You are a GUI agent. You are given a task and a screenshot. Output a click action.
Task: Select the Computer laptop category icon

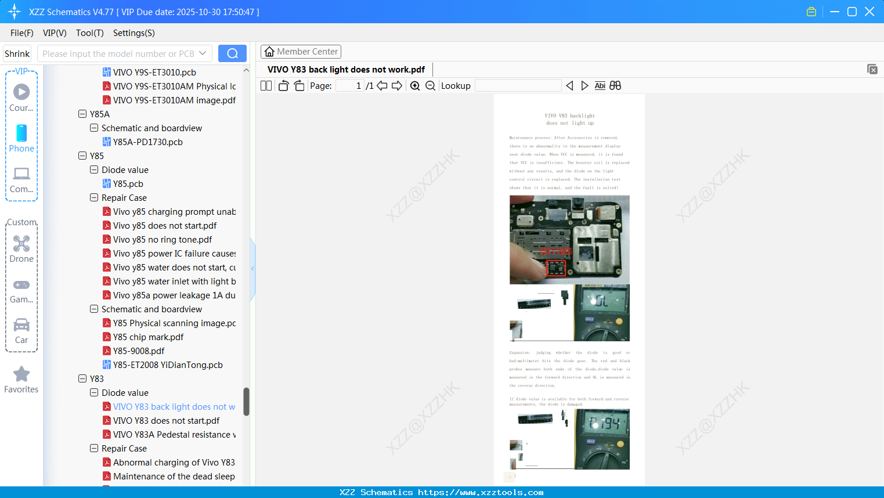pos(21,173)
